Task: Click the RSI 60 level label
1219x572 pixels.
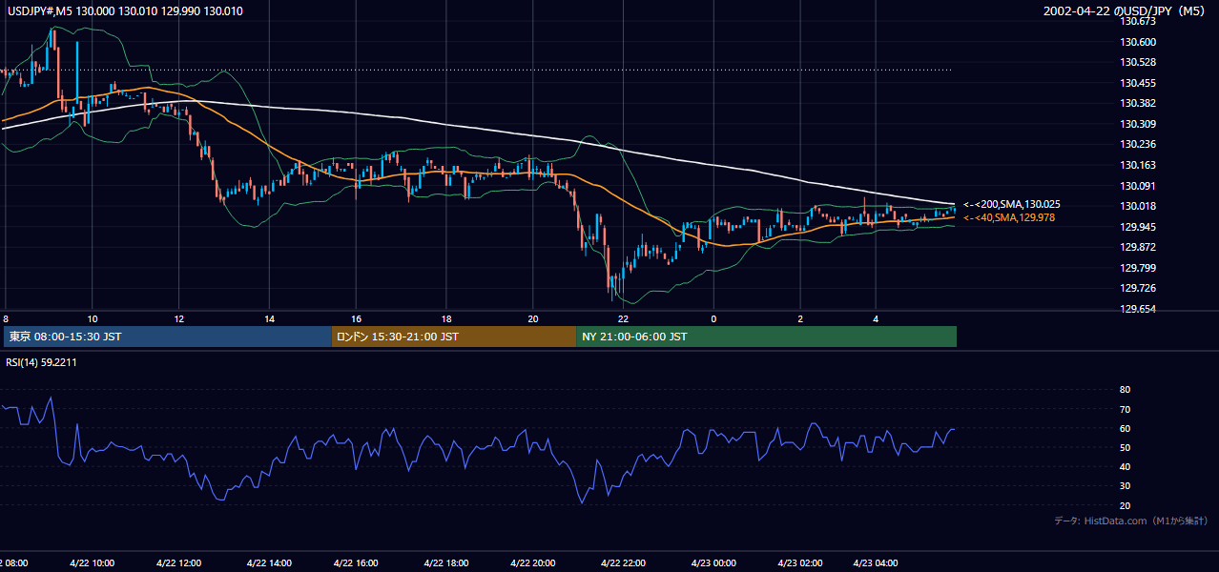Action: (x=1125, y=428)
